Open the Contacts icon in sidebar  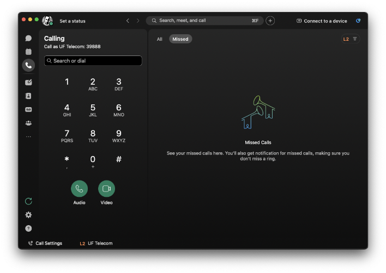point(28,96)
